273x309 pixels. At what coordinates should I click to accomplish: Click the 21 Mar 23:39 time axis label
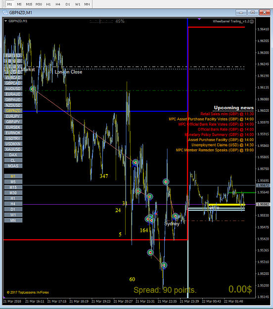coord(189,302)
